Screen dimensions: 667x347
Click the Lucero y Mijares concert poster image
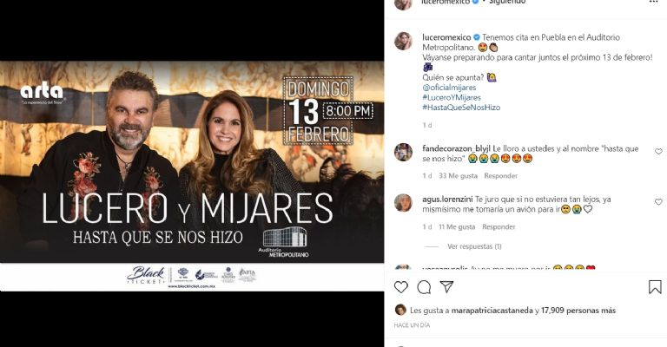(x=192, y=176)
